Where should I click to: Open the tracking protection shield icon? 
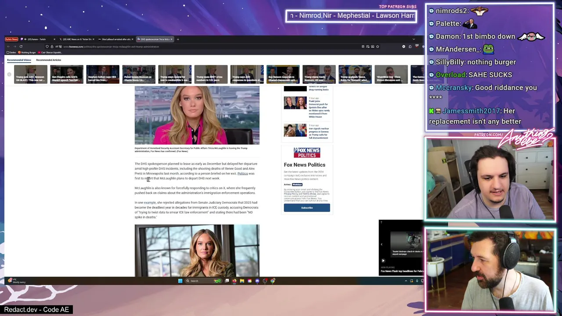(47, 47)
